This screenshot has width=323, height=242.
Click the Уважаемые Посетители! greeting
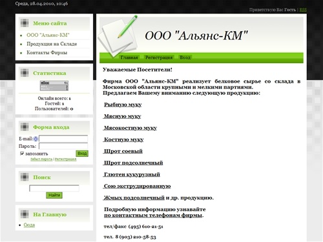138,70
